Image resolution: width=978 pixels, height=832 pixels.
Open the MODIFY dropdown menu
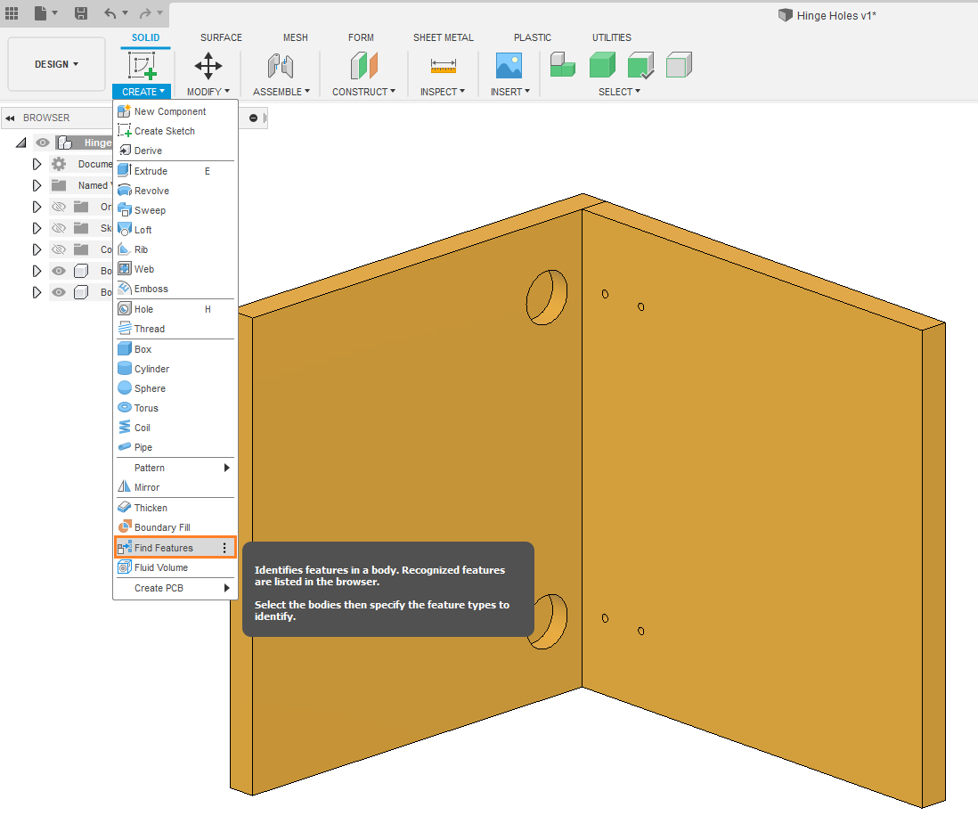208,92
